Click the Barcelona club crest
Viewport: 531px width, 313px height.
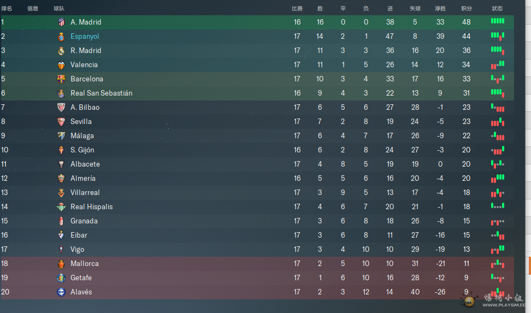[x=61, y=79]
